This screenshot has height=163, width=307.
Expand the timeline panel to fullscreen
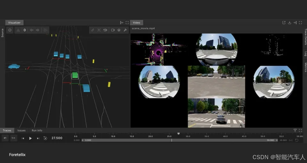coord(301,130)
